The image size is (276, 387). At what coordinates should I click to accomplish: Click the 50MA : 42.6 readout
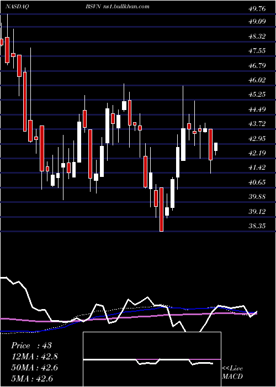pos(35,368)
